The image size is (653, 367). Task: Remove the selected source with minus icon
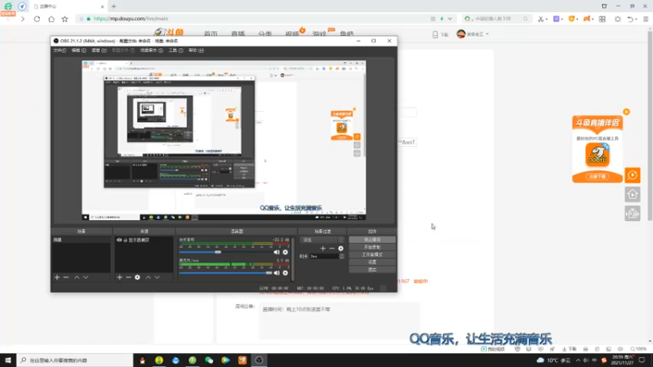pyautogui.click(x=128, y=277)
